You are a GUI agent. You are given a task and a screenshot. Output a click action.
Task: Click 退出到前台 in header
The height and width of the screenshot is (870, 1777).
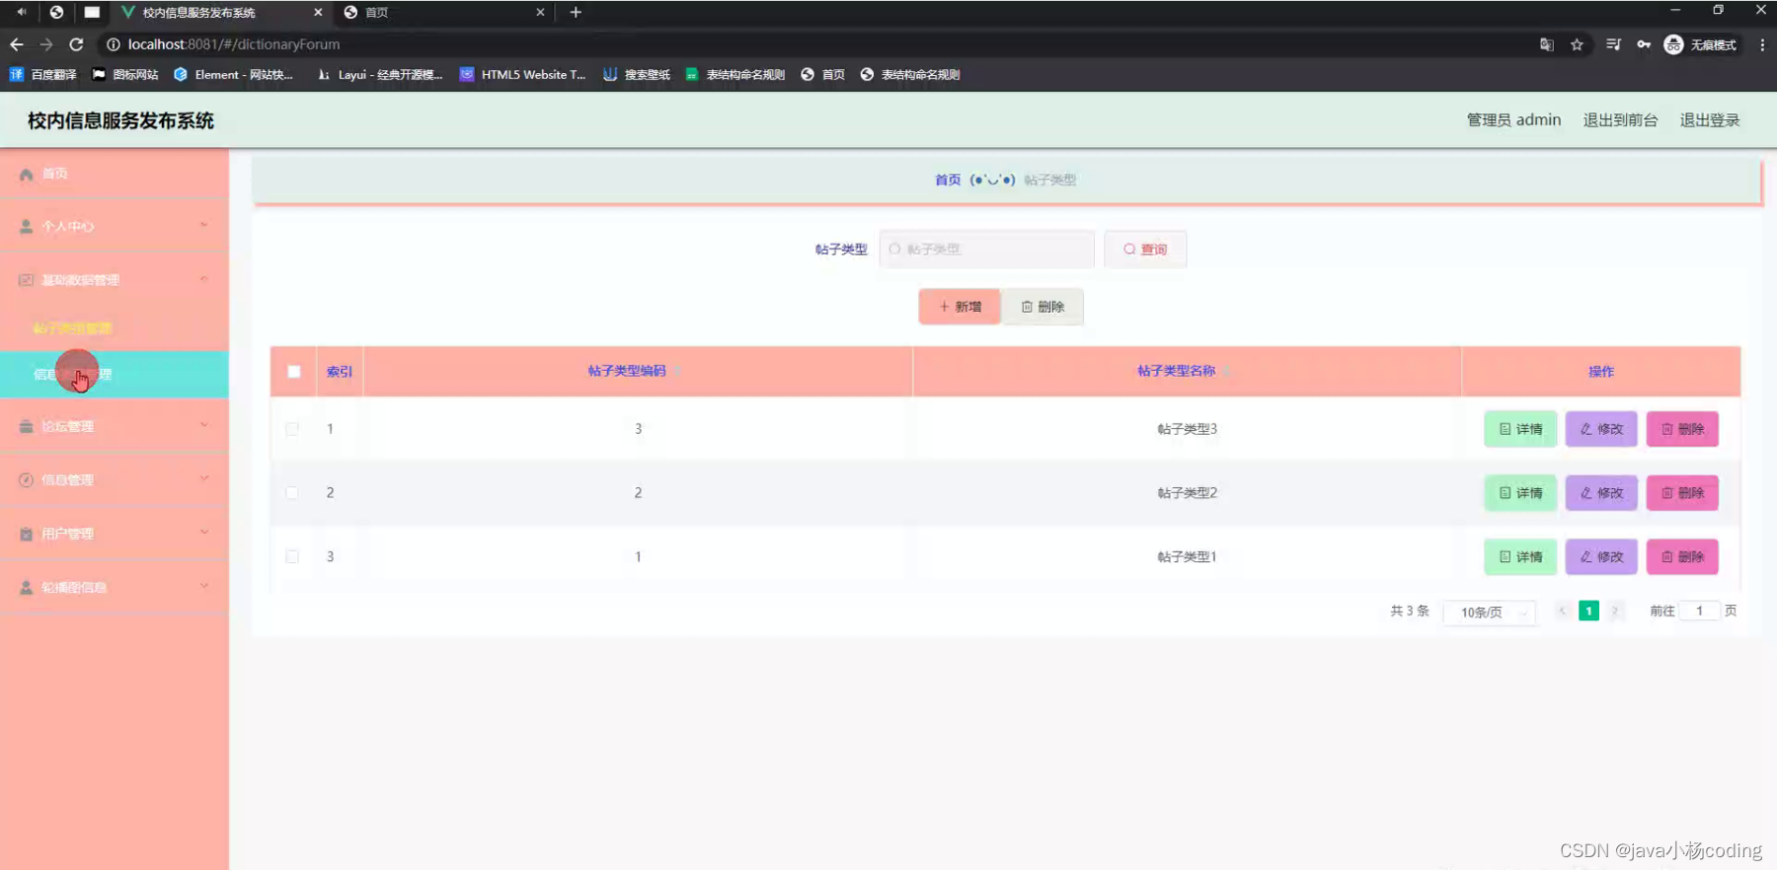point(1620,120)
